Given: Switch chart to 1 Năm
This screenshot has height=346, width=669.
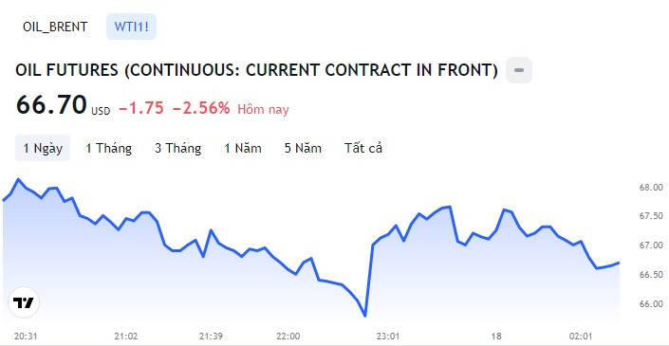Looking at the screenshot, I should coord(243,148).
